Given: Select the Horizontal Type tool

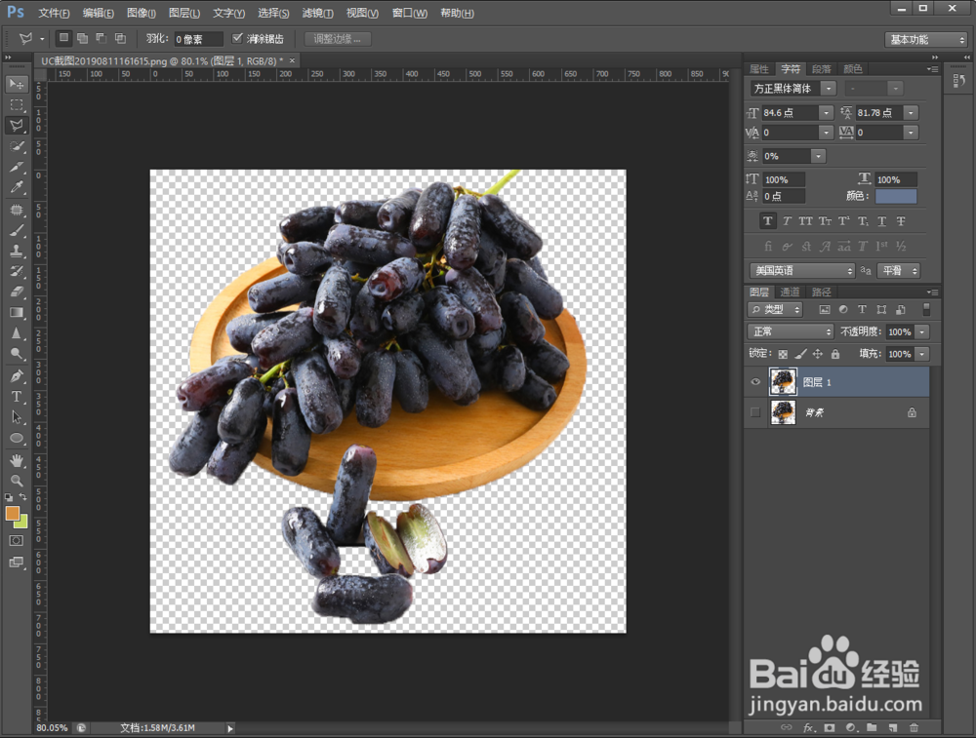Looking at the screenshot, I should pyautogui.click(x=17, y=397).
